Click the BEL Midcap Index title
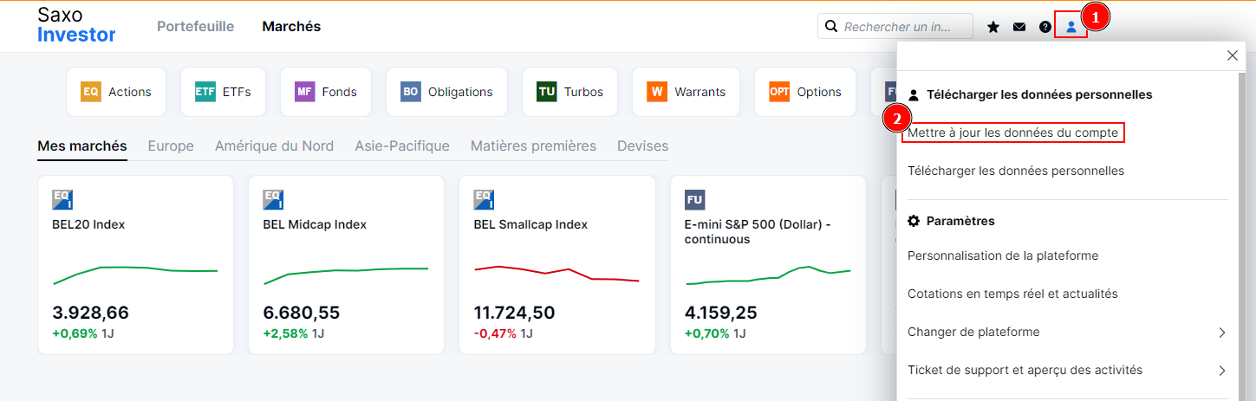 click(315, 224)
